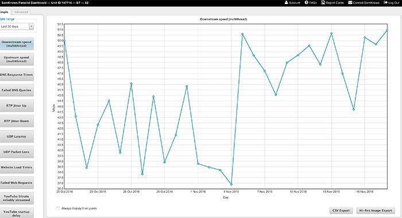Enable Always display 0 on y-axis checkbox
This screenshot has height=218, width=402.
pyautogui.click(x=58, y=208)
